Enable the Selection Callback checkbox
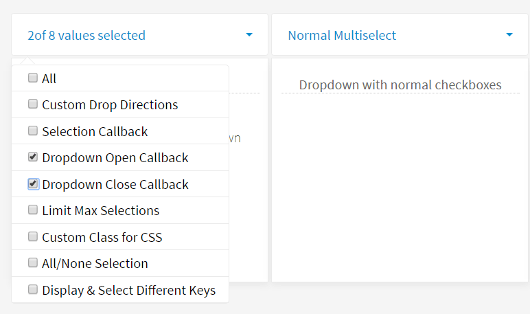 point(33,131)
